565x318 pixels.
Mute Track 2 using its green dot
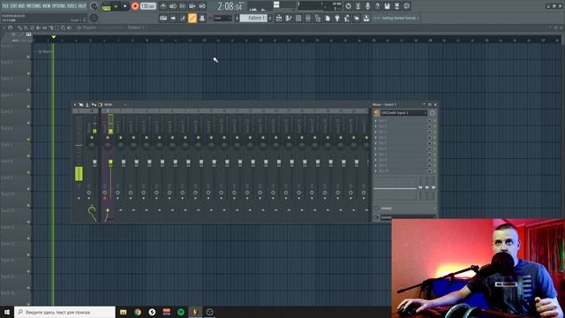(28, 73)
